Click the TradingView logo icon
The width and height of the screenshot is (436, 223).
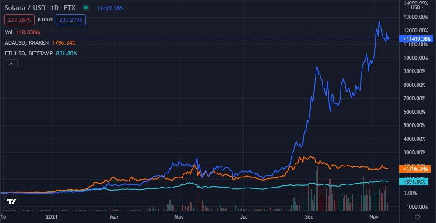[x=11, y=201]
